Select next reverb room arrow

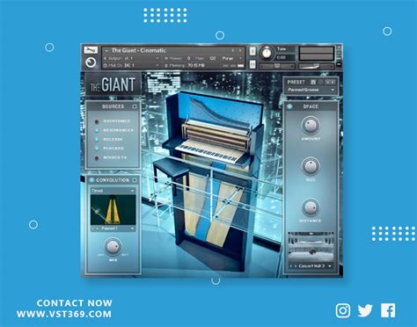[x=296, y=266]
